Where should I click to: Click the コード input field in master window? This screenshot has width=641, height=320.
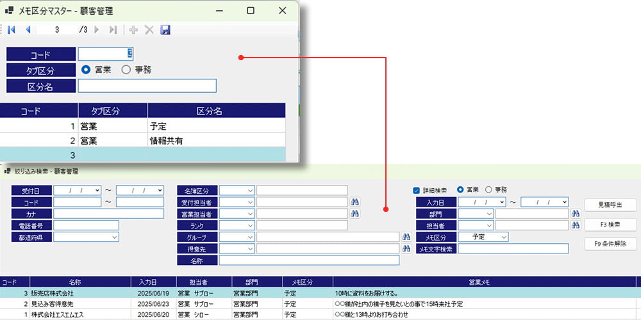point(106,54)
